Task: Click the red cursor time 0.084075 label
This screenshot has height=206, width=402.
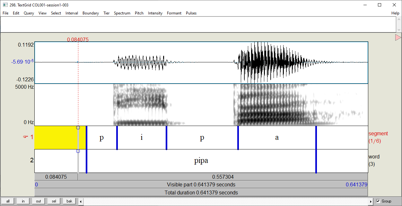Action: click(x=78, y=40)
